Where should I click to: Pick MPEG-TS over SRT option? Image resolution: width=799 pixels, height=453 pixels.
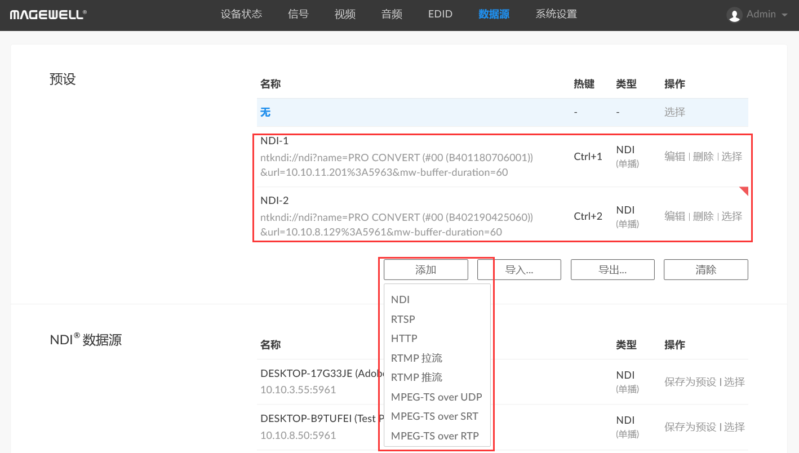[434, 416]
